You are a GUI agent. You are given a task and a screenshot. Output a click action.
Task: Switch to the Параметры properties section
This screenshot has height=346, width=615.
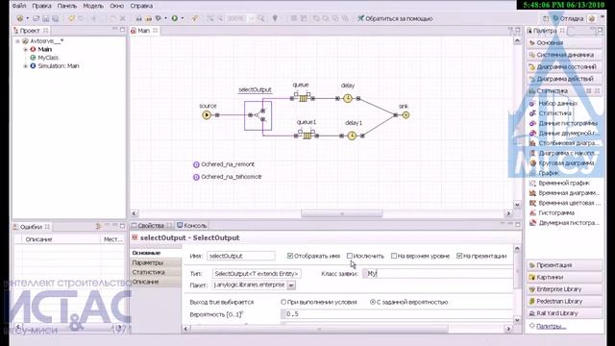(156, 262)
